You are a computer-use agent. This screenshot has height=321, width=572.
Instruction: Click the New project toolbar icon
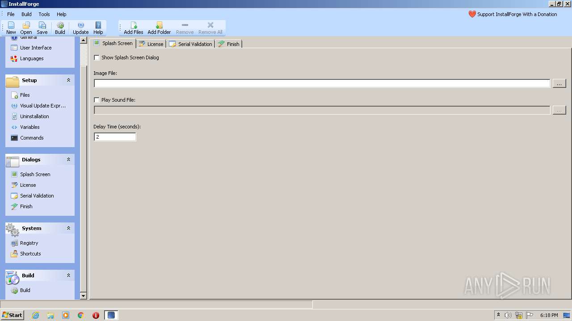(11, 28)
